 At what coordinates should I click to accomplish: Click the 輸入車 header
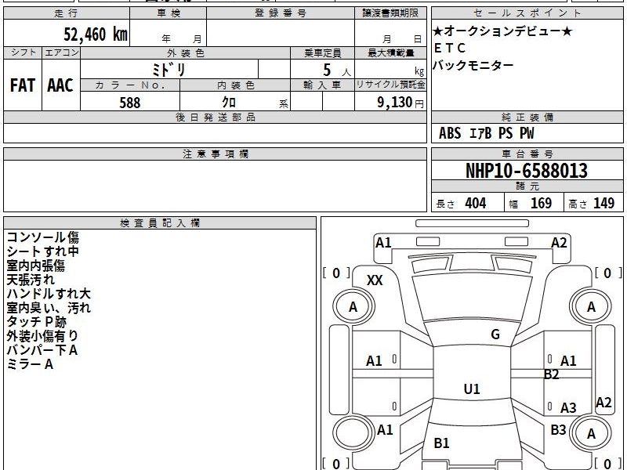point(323,85)
